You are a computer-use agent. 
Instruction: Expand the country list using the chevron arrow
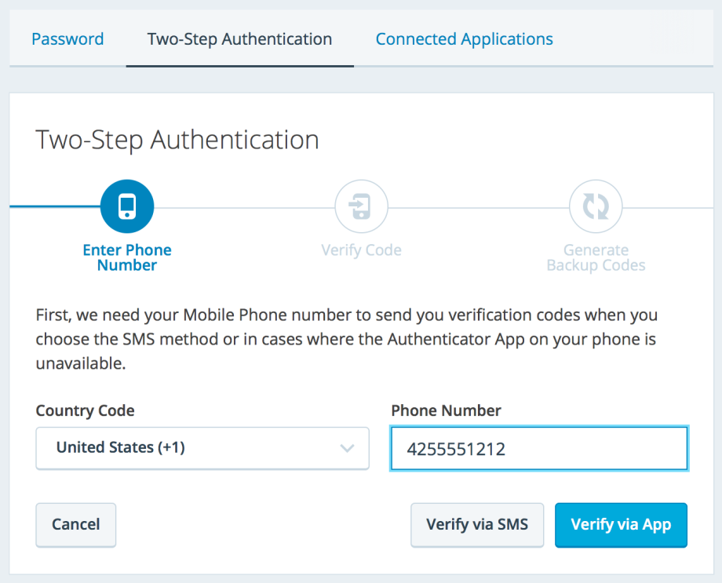pyautogui.click(x=346, y=448)
